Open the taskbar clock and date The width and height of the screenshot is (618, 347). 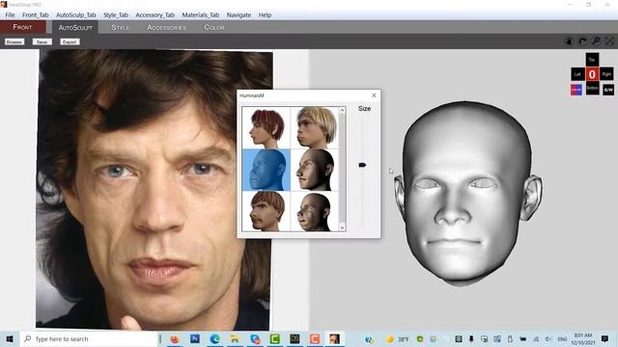click(583, 338)
